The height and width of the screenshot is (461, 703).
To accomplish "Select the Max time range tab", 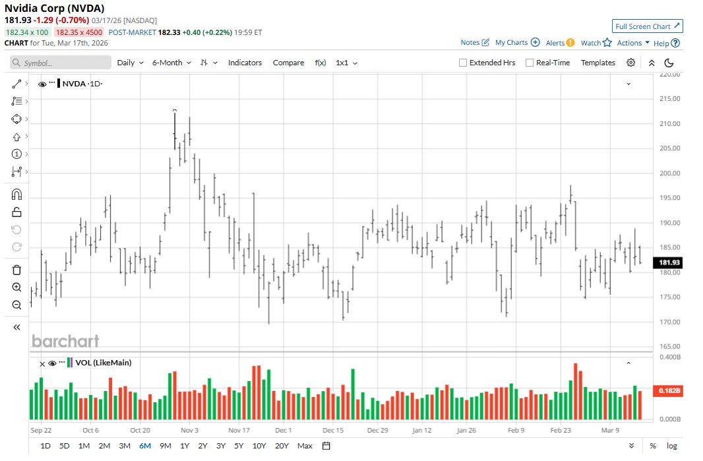I will (305, 446).
